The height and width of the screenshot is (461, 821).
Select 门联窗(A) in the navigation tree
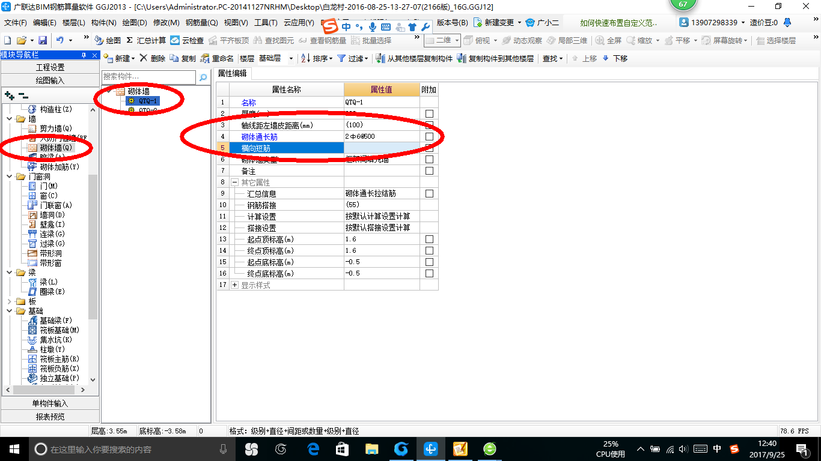[56, 205]
